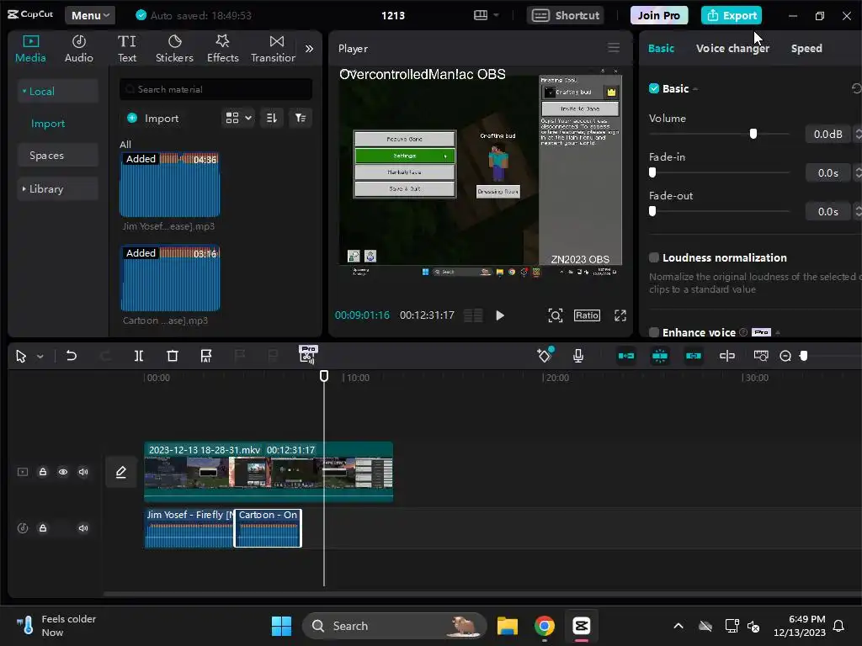Open the Effects tab

coord(222,48)
